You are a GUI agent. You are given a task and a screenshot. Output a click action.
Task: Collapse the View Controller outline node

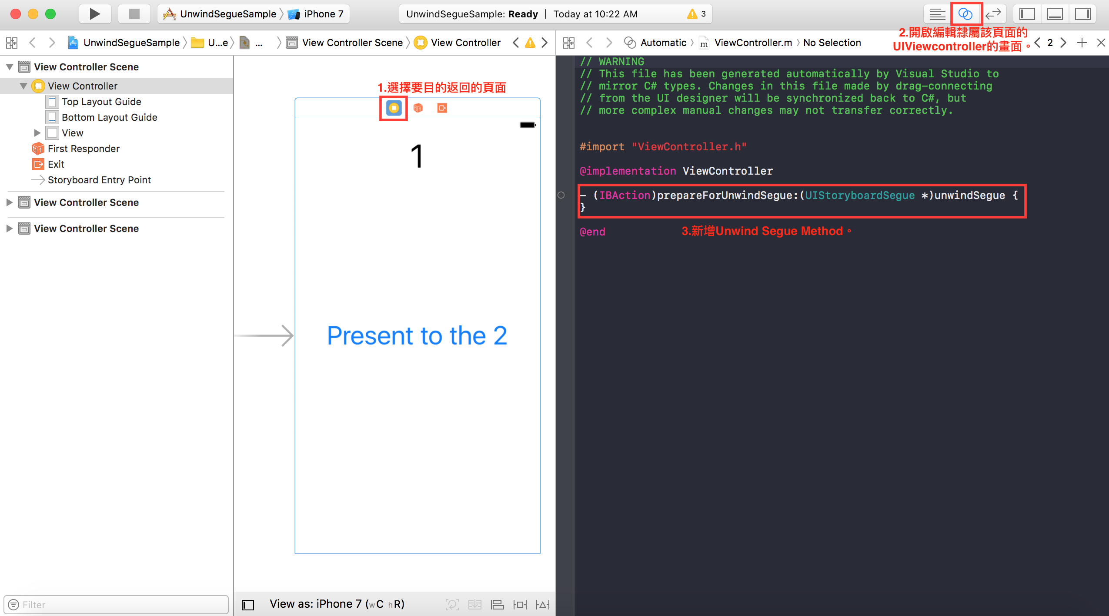pos(23,86)
